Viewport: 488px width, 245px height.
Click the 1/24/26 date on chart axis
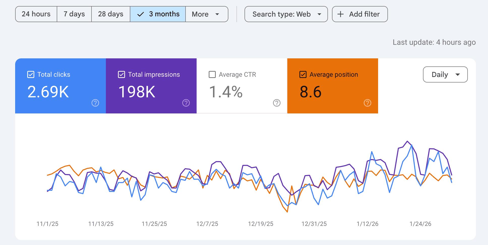420,224
